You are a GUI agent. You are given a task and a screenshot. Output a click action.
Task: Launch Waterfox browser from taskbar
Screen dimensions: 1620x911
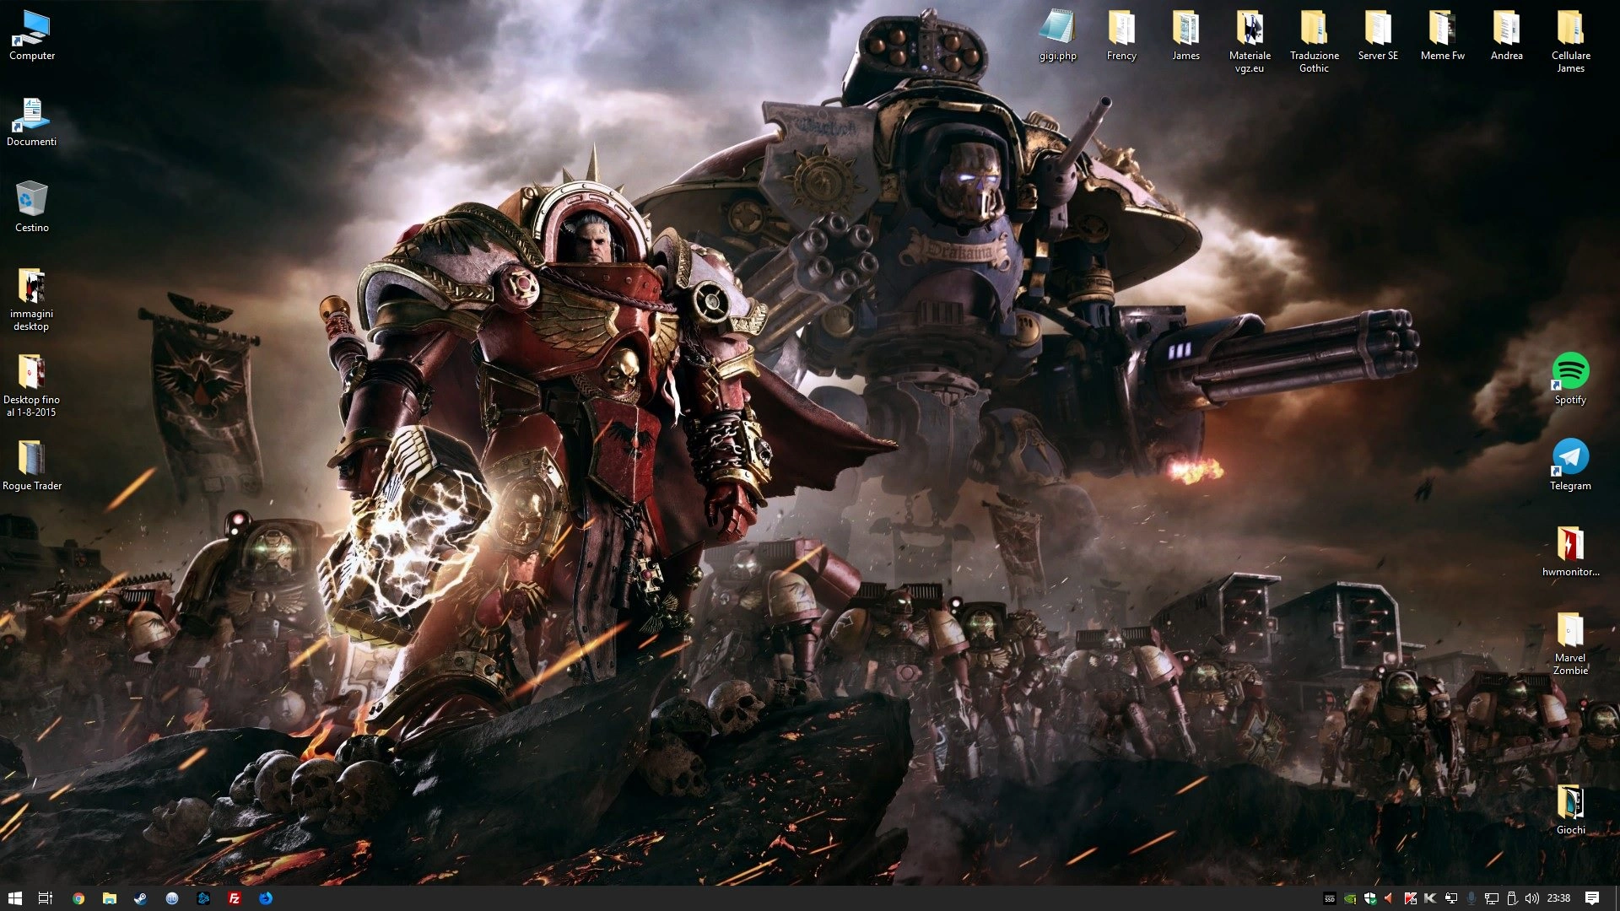pos(266,898)
